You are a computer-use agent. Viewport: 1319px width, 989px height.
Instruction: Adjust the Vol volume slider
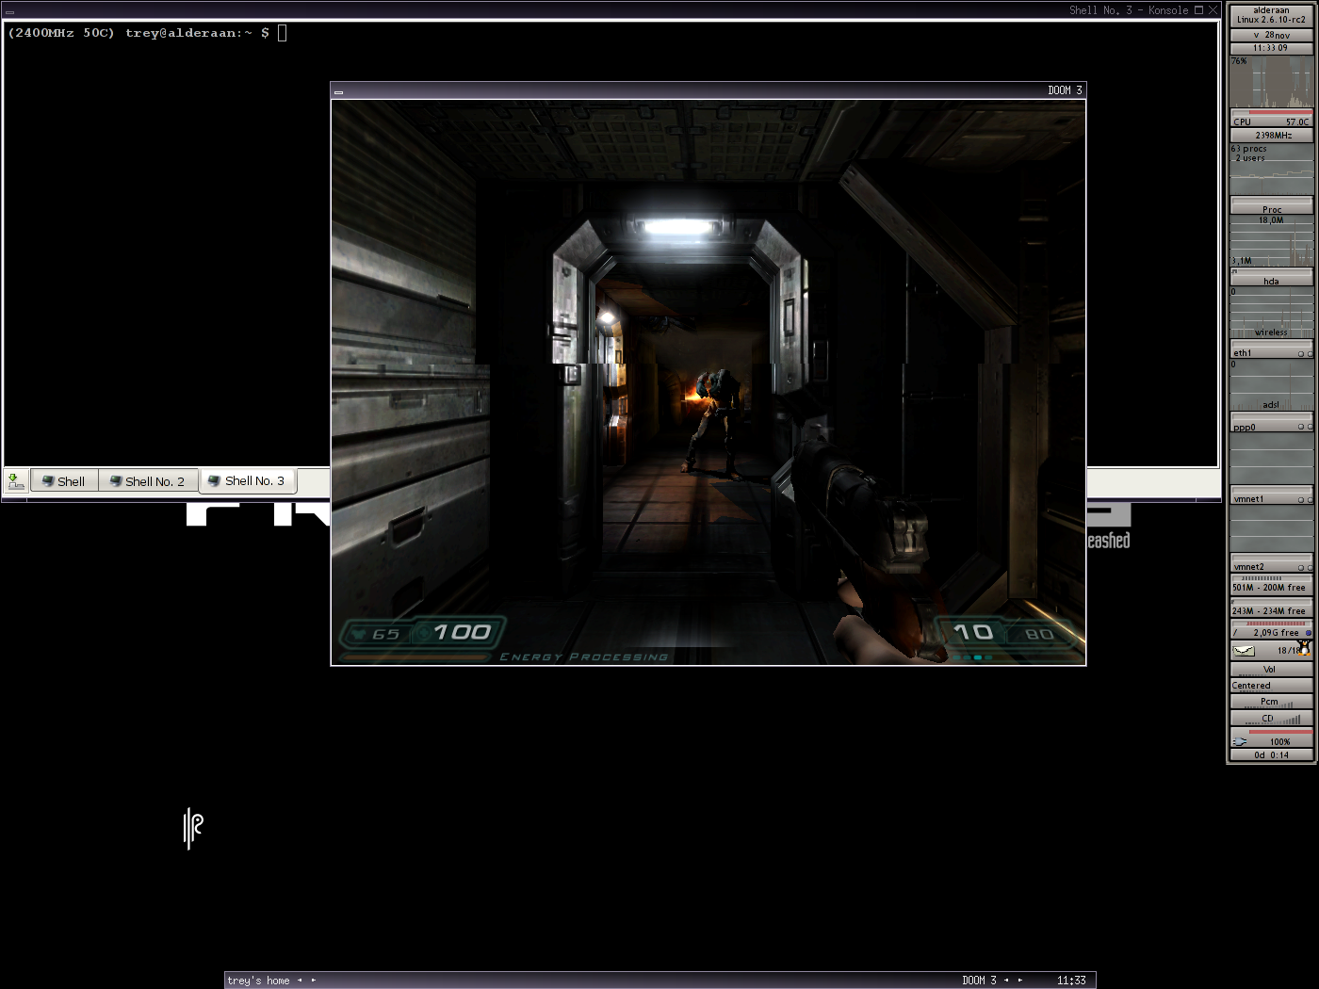pyautogui.click(x=1271, y=670)
